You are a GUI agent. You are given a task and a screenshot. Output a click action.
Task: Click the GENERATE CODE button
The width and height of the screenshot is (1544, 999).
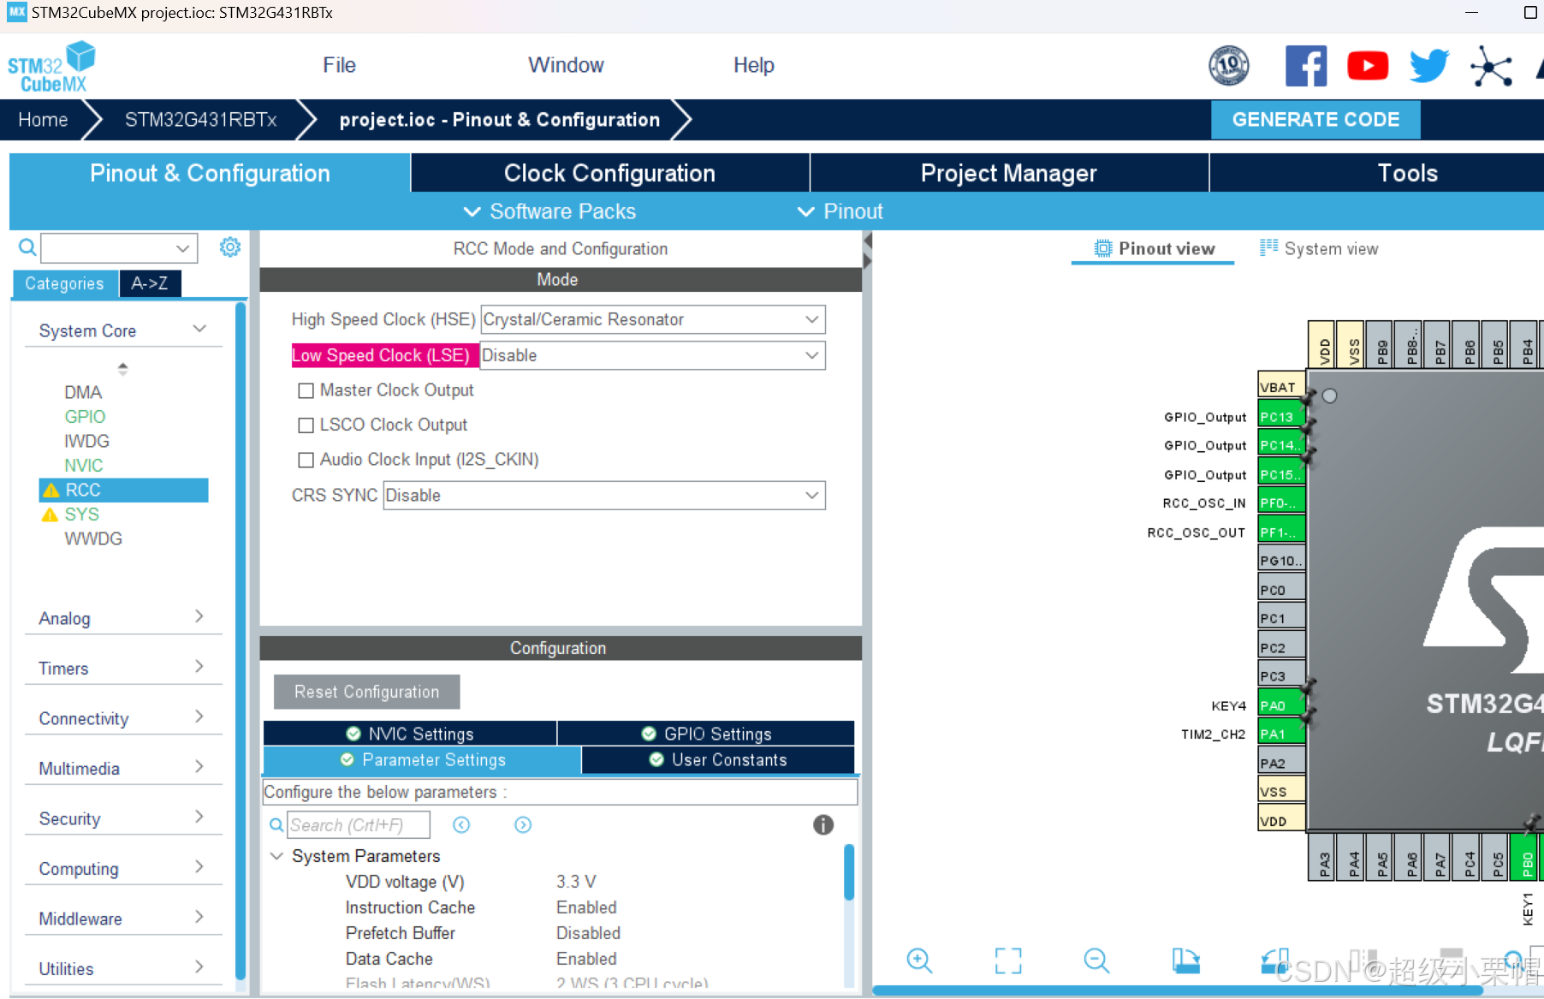(1315, 120)
